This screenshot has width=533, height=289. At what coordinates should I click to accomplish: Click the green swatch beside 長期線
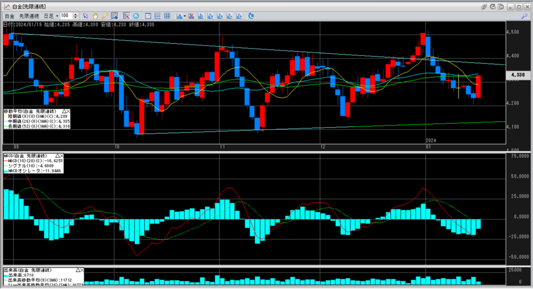click(6, 127)
